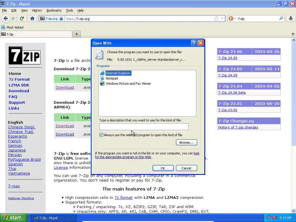Image resolution: width=296 pixels, height=222 pixels.
Task: Open the File menu
Action: pyautogui.click(x=4, y=10)
